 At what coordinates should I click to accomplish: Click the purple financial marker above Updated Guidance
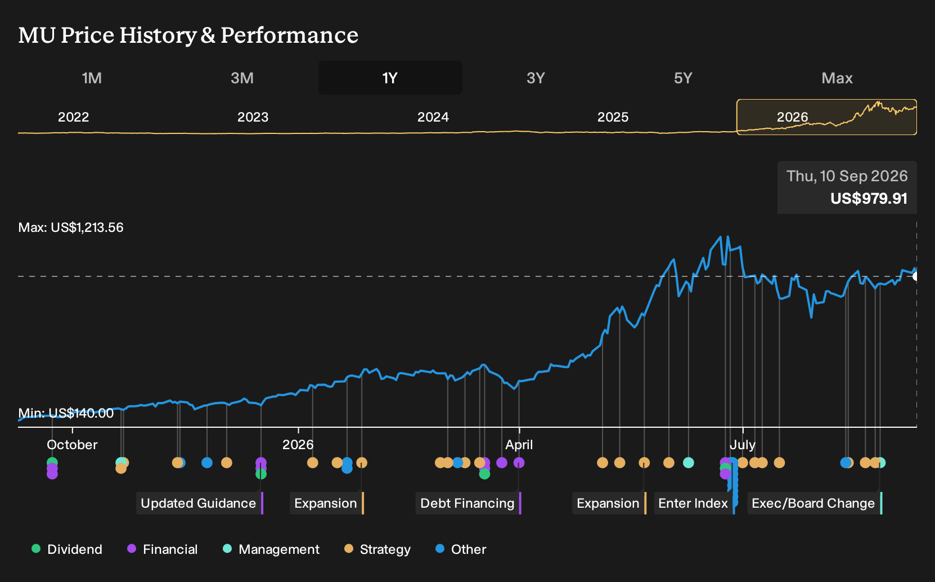tap(261, 463)
